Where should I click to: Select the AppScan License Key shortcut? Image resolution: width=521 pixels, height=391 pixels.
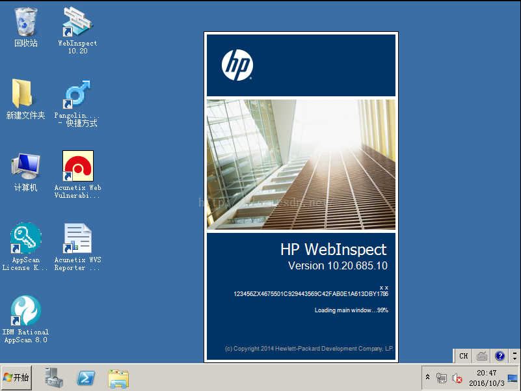point(25,247)
